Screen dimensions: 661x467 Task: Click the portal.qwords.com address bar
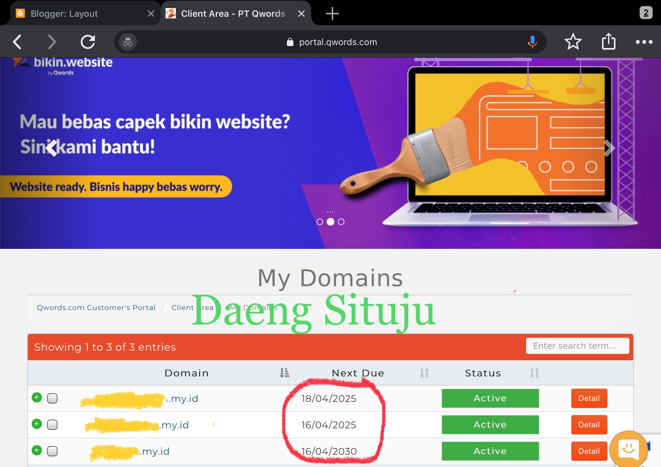(x=331, y=42)
